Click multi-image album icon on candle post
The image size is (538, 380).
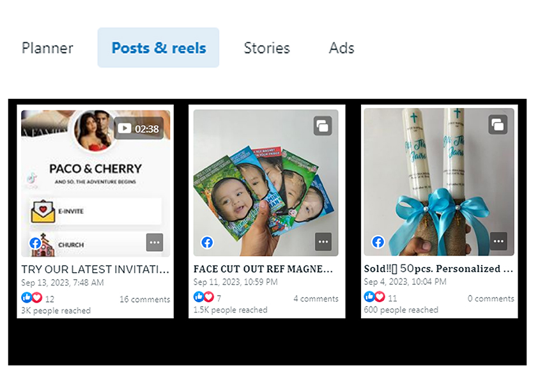(x=498, y=125)
